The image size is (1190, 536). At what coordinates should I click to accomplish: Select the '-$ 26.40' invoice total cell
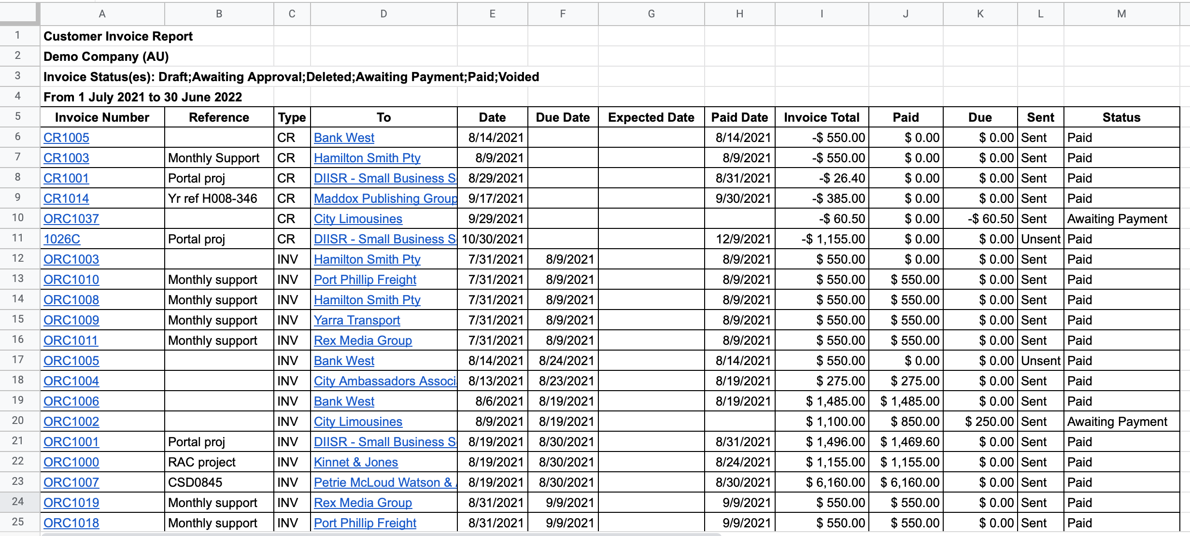(822, 178)
